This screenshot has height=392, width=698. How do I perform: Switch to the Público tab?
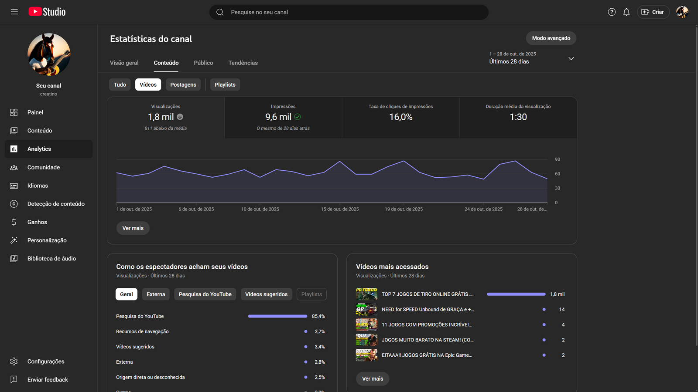pos(203,63)
